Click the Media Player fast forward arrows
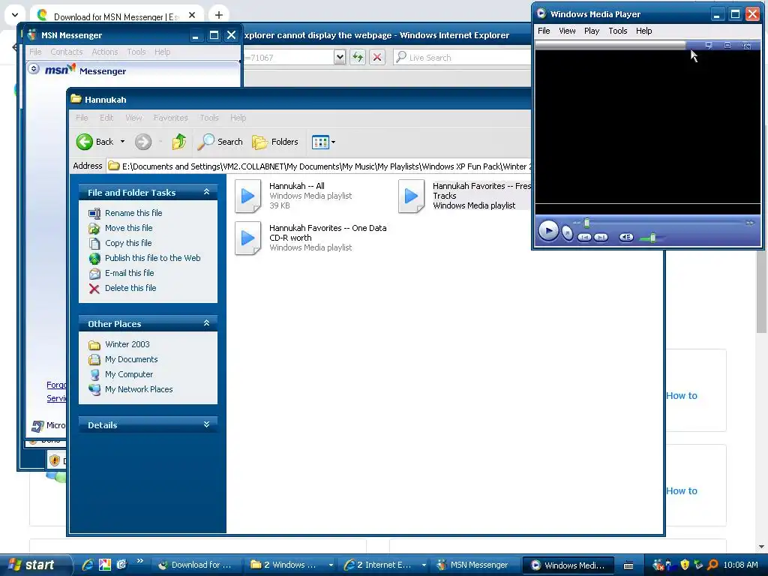This screenshot has height=576, width=768. pos(750,223)
